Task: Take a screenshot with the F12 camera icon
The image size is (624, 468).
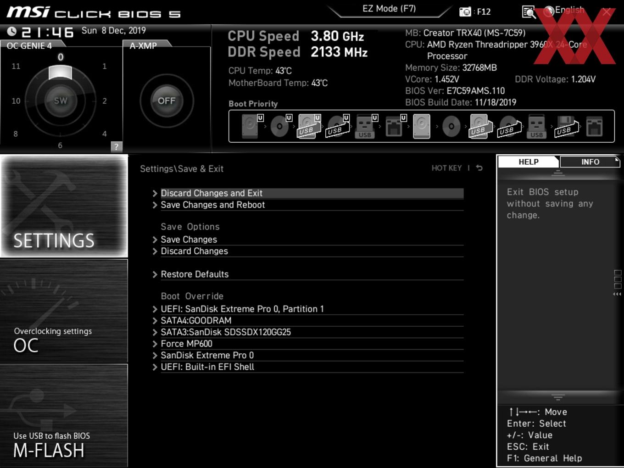Action: 465,12
